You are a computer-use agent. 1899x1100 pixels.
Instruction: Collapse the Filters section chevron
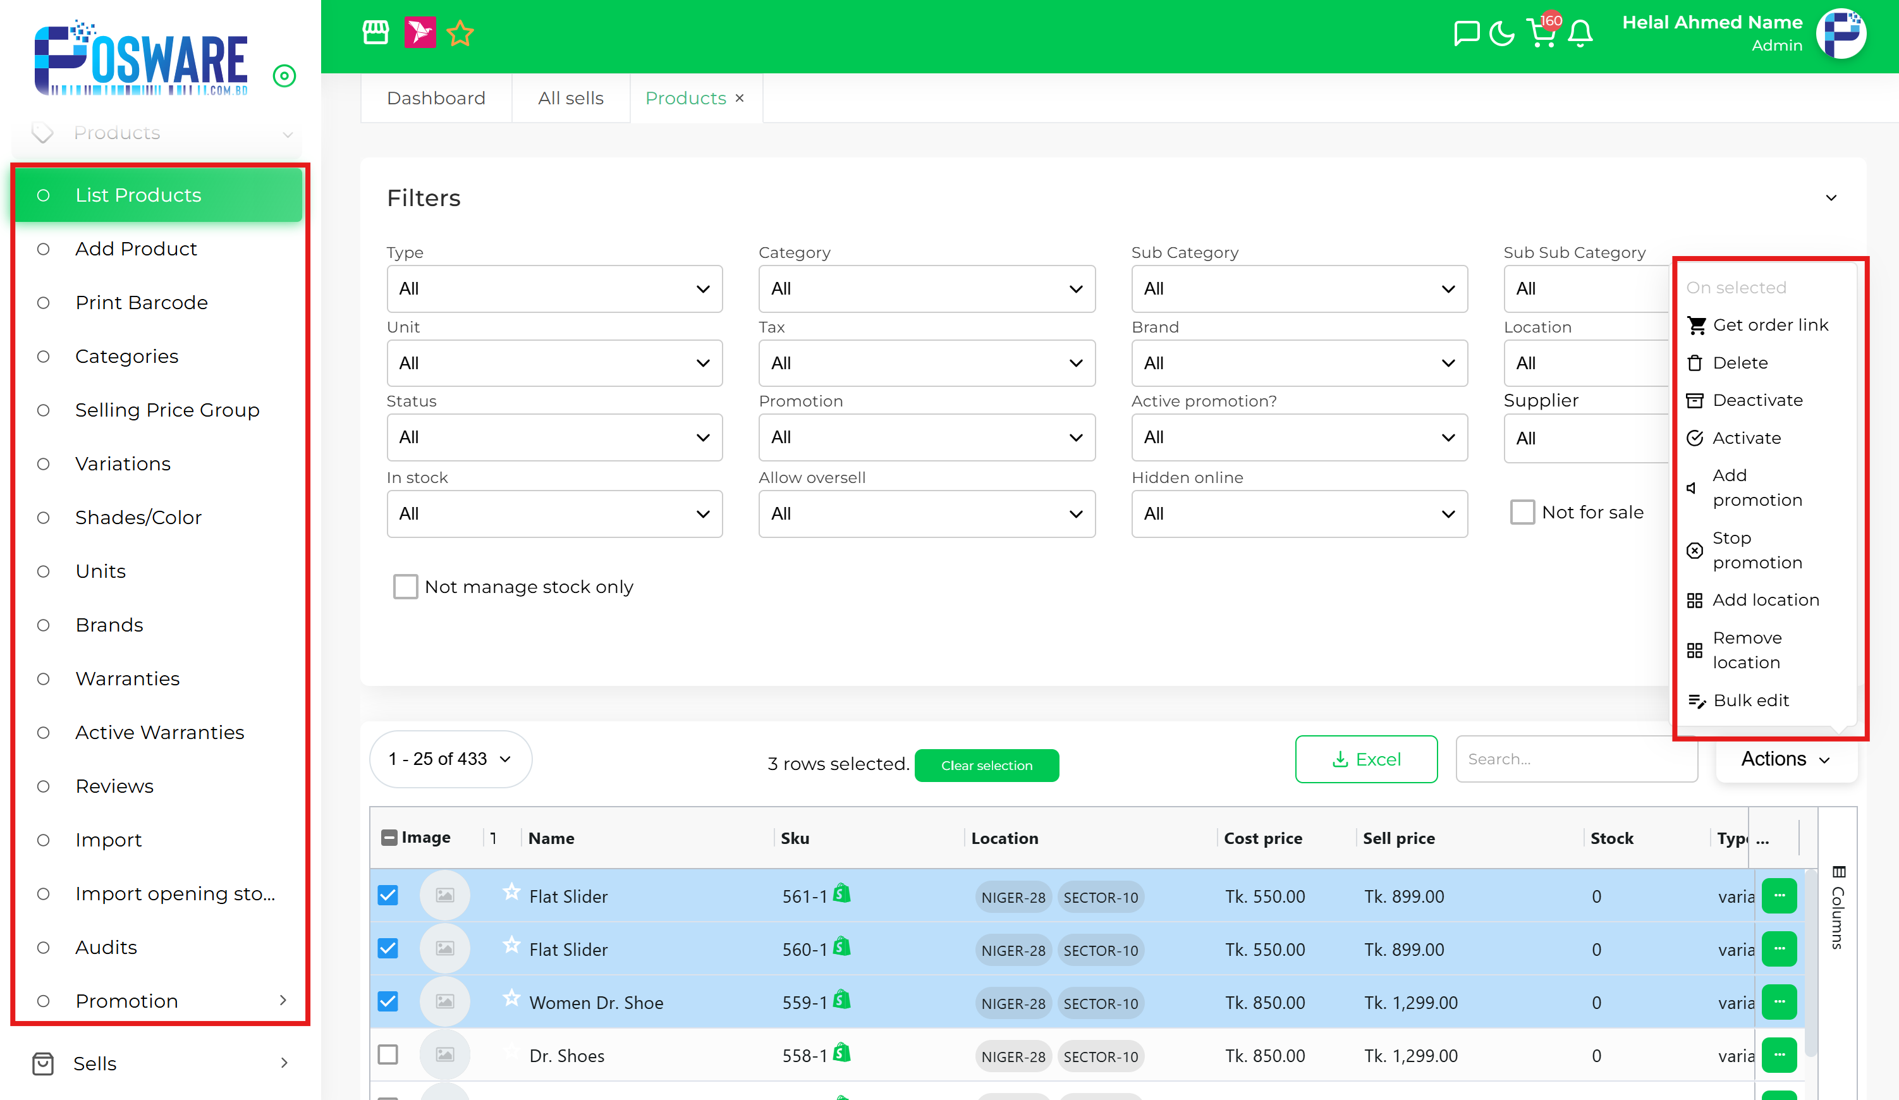click(x=1831, y=197)
